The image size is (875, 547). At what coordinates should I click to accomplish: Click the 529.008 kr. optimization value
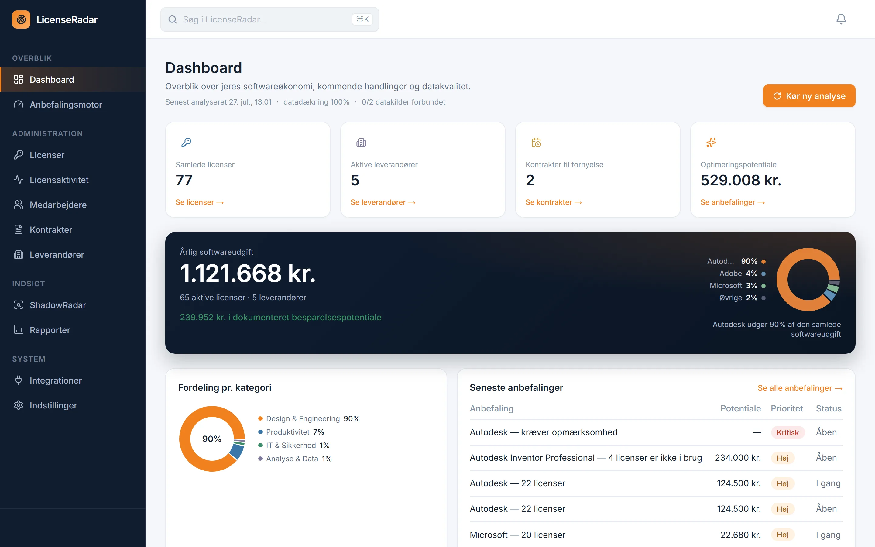pyautogui.click(x=741, y=180)
